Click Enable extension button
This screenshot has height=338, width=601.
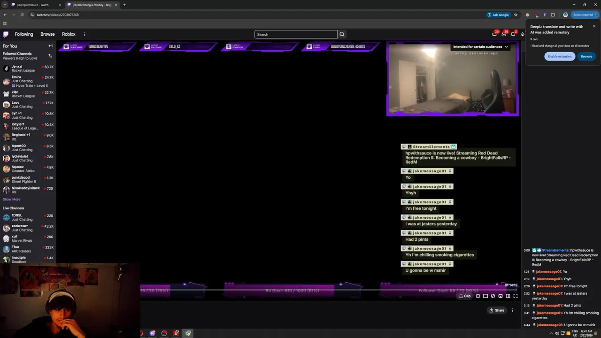(x=560, y=56)
